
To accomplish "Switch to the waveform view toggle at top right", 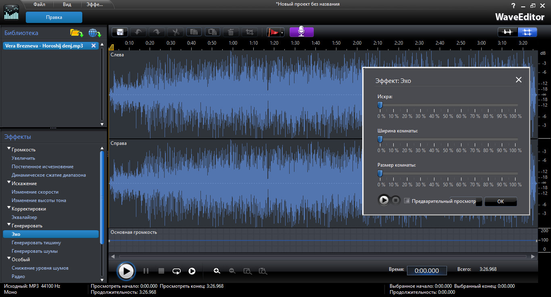I will pos(507,32).
